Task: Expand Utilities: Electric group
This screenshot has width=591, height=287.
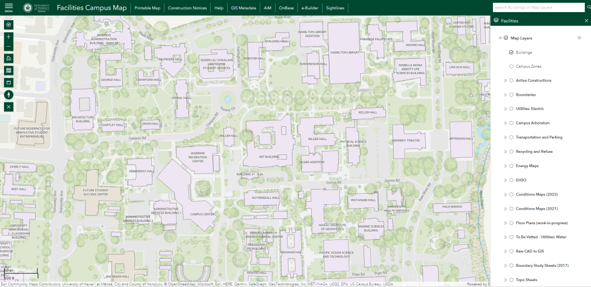Action: click(506, 109)
